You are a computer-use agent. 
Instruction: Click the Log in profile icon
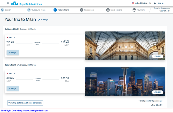(155, 3)
